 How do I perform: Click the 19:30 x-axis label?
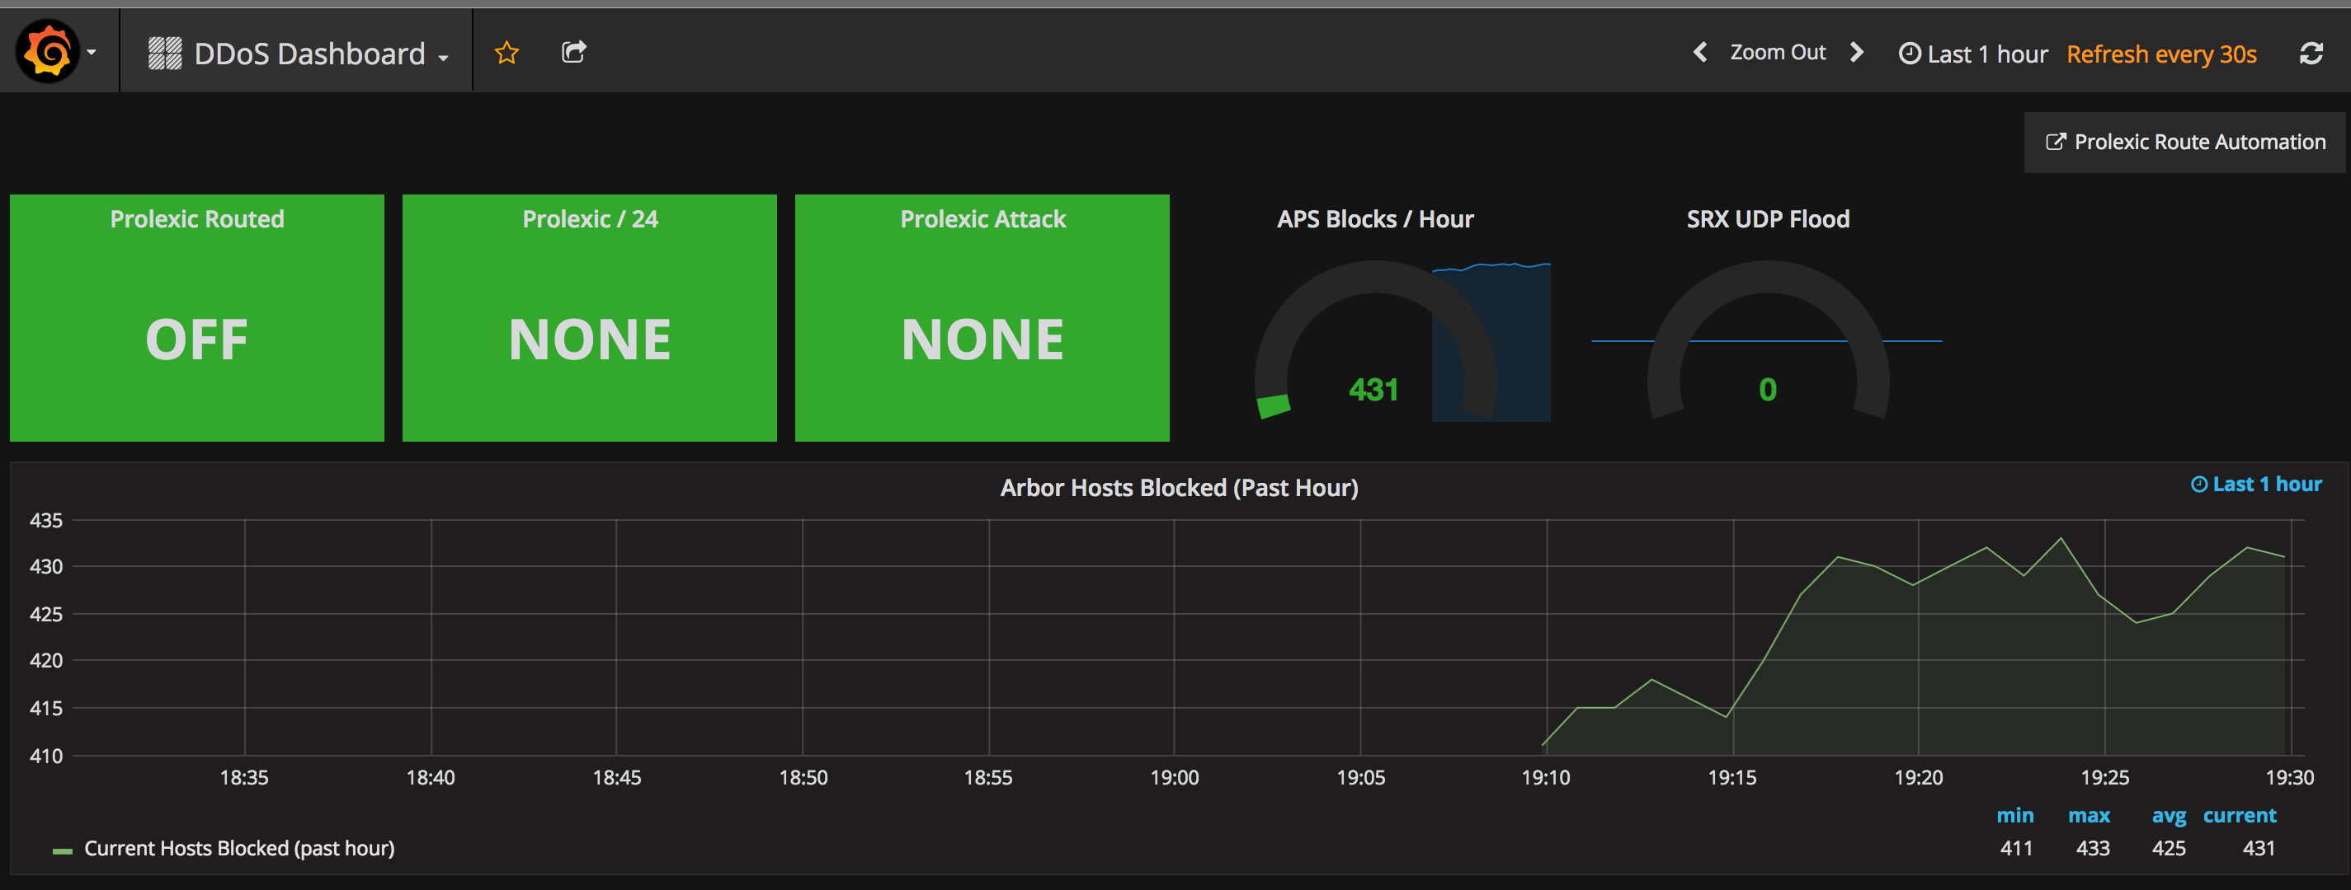[x=2290, y=778]
